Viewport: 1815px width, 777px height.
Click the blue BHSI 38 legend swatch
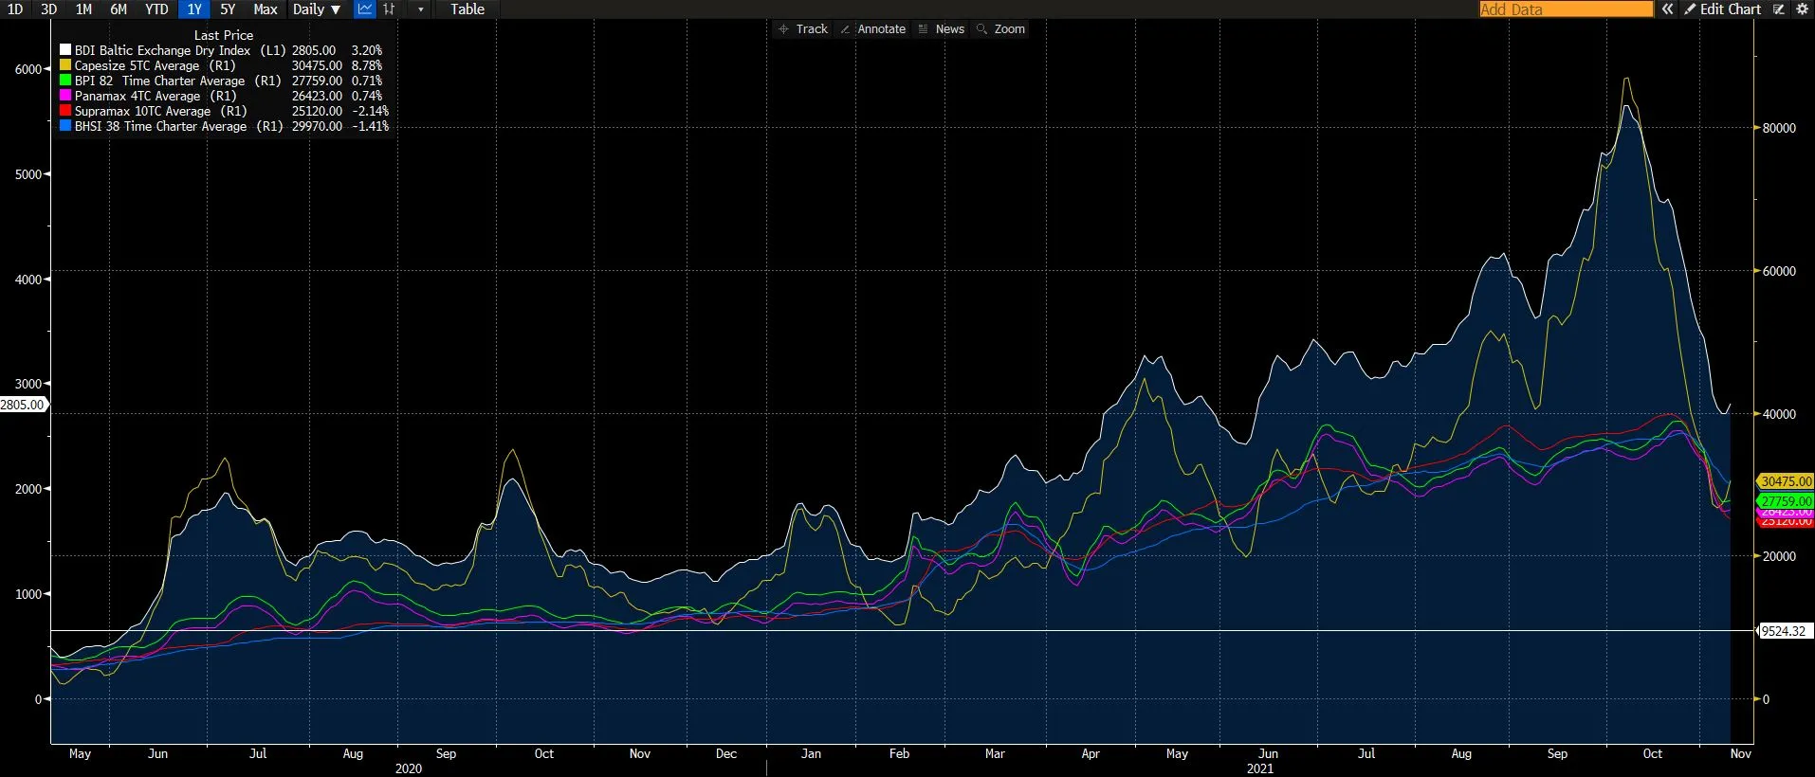65,126
